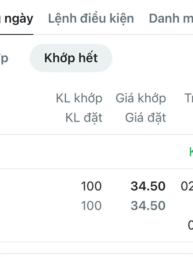Click the KL khớp column header

coord(79,98)
